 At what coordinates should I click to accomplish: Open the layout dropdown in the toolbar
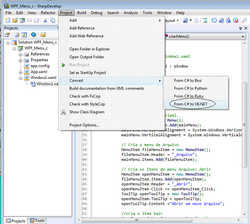(x=171, y=20)
